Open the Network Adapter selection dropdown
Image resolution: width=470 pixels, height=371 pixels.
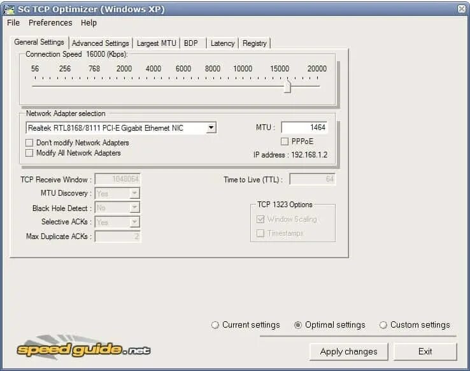click(x=211, y=127)
